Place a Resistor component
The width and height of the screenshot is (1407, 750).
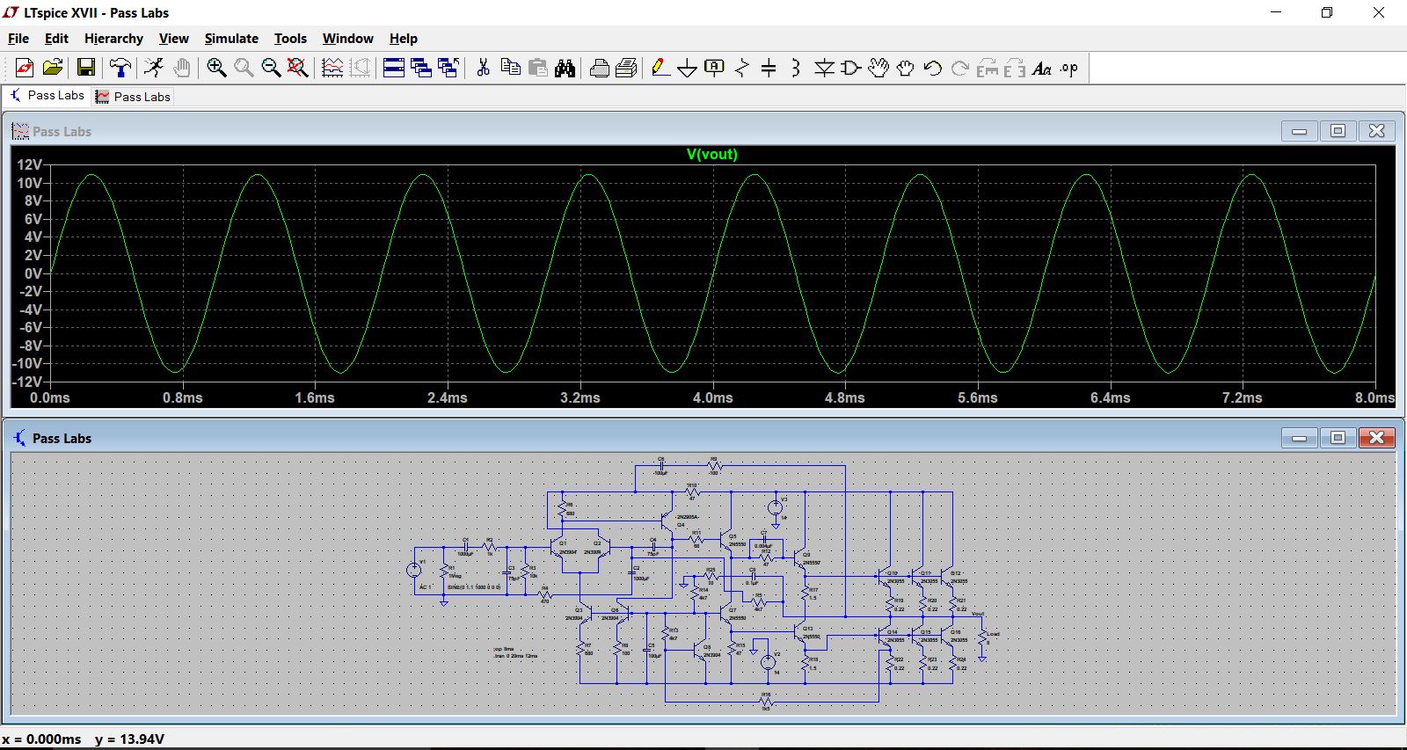click(x=742, y=68)
